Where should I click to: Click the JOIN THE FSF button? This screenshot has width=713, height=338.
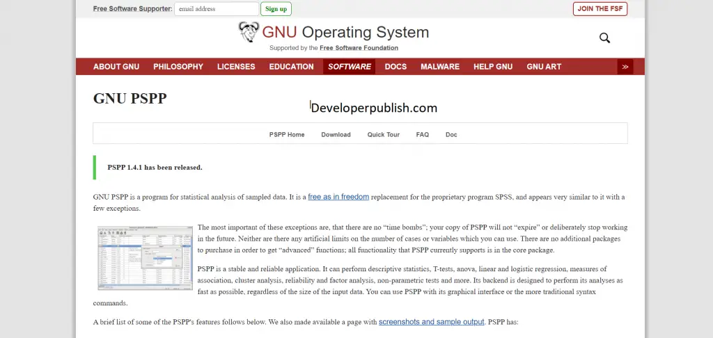(x=600, y=8)
